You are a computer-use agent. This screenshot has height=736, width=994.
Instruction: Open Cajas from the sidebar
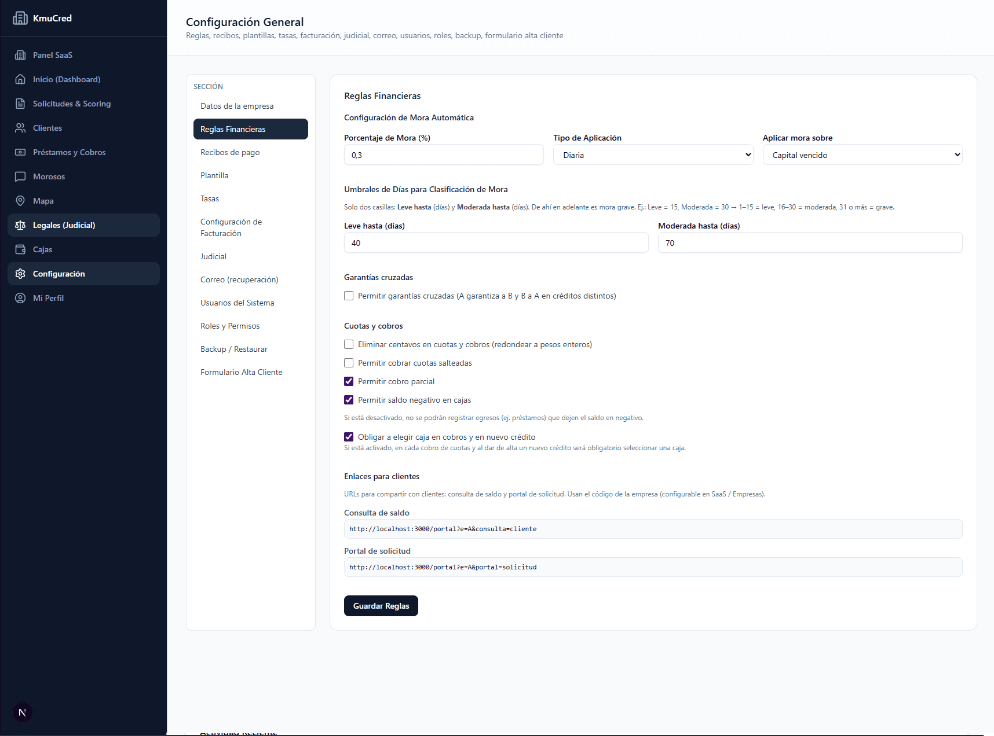click(x=41, y=249)
